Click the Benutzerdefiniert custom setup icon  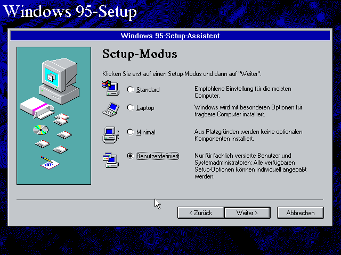click(111, 160)
